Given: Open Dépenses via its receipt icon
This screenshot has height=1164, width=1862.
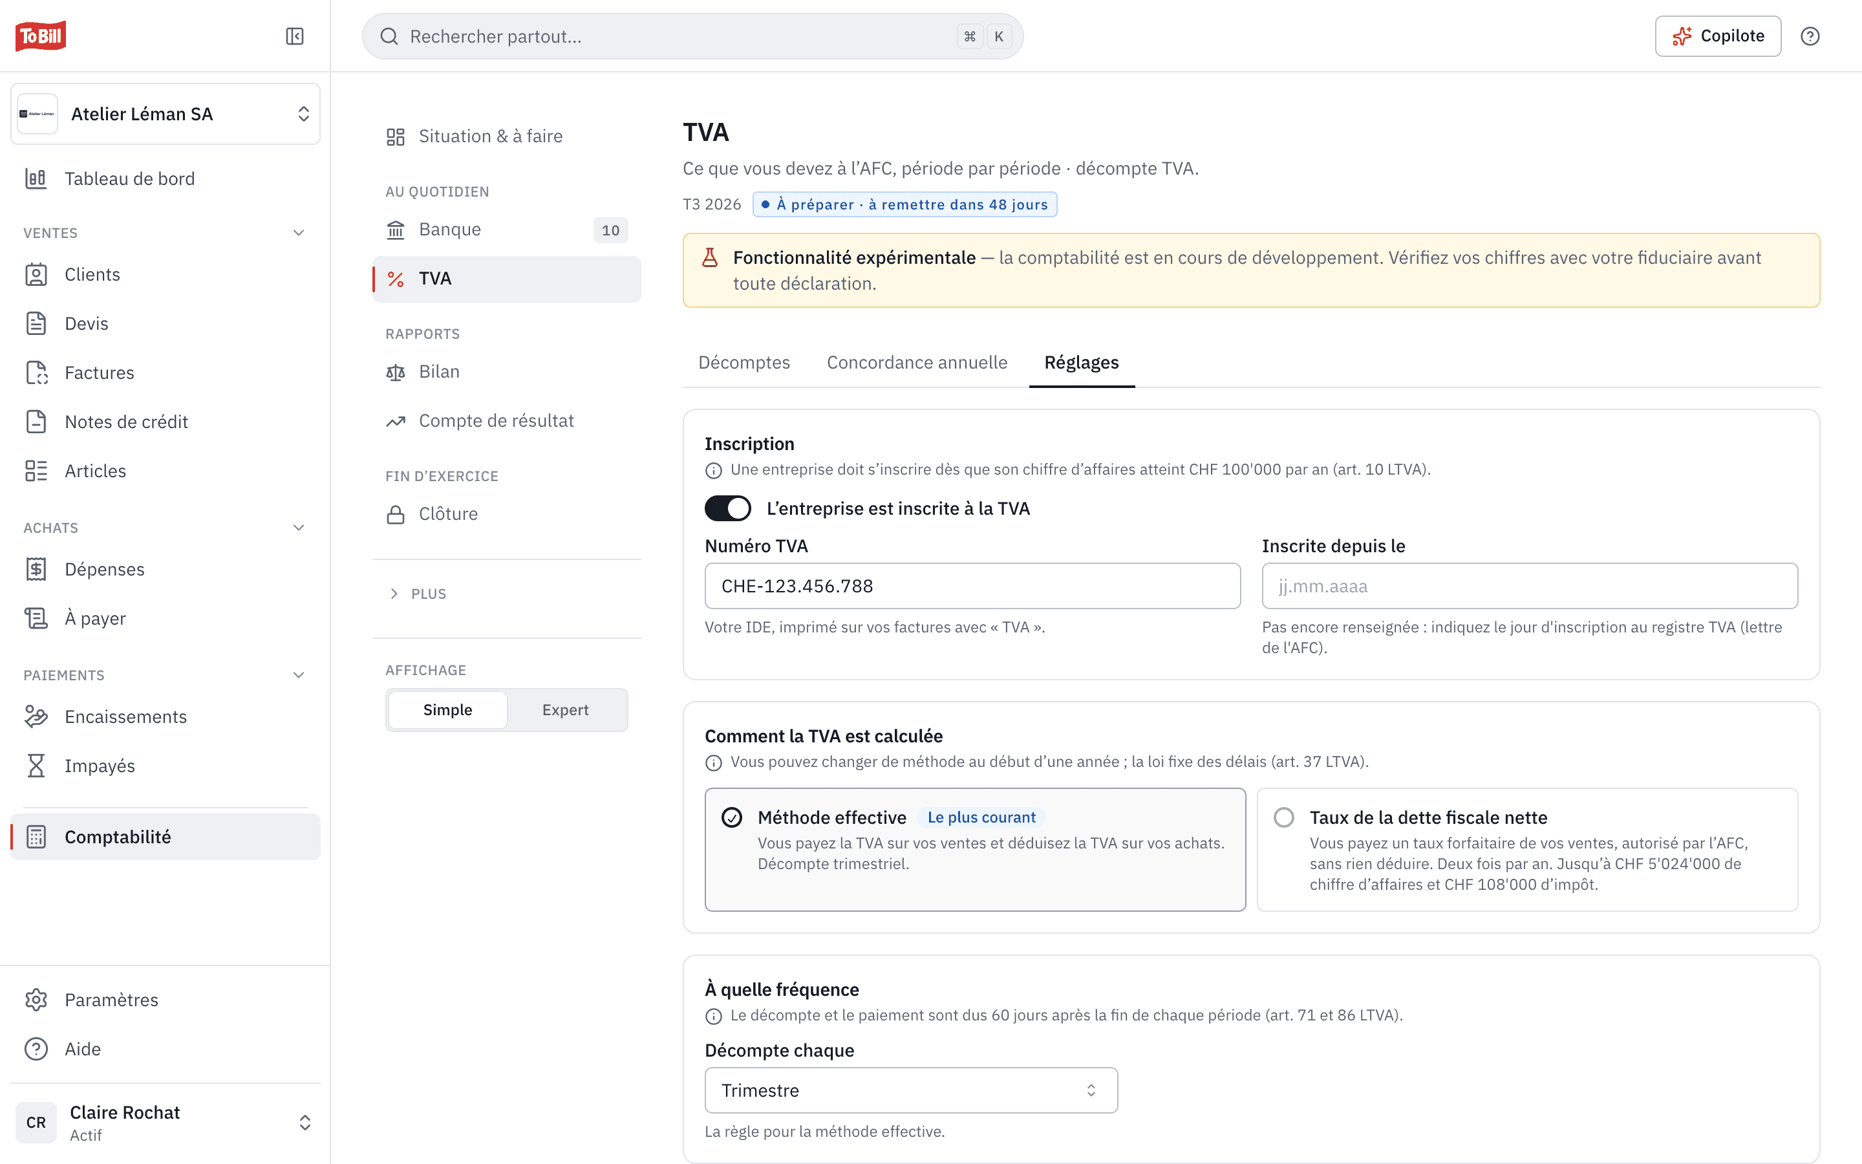Looking at the screenshot, I should [x=36, y=569].
